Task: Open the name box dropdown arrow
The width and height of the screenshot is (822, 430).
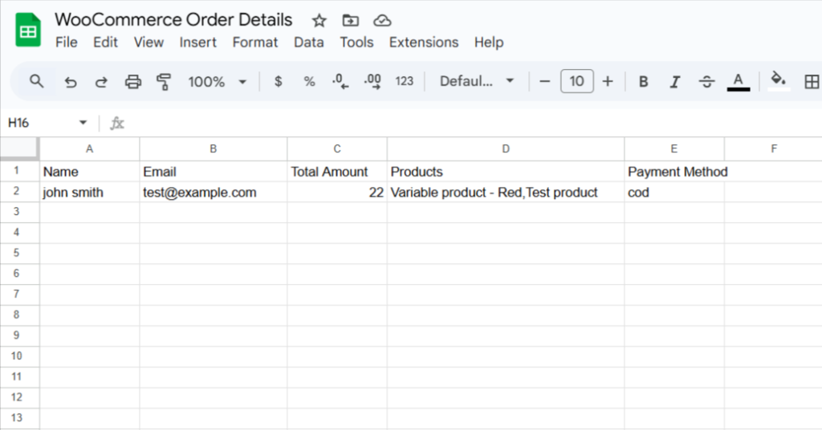Action: click(83, 123)
